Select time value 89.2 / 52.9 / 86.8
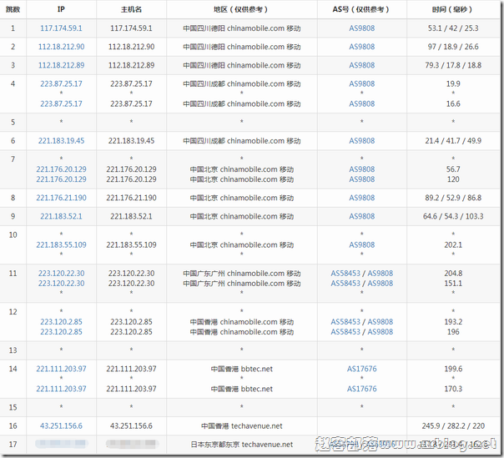 (x=453, y=198)
